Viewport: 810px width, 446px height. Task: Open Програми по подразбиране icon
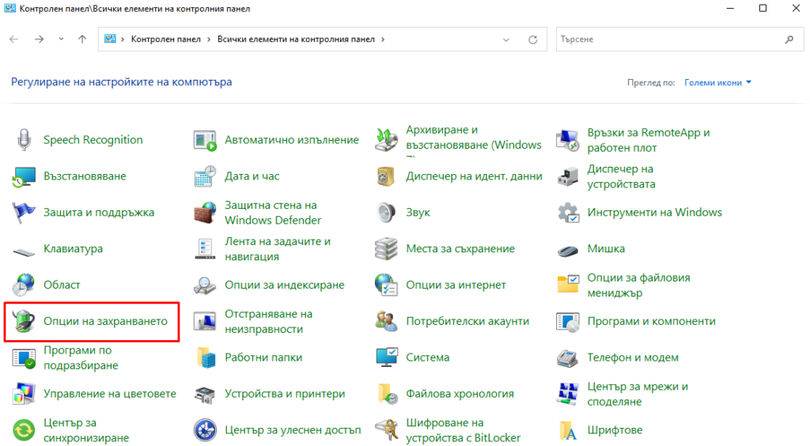24,357
